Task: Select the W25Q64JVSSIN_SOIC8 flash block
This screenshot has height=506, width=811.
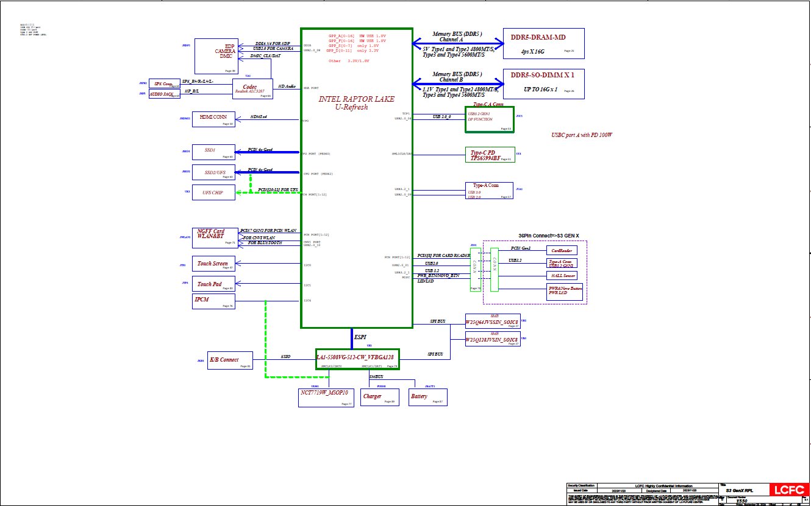Action: tap(493, 322)
